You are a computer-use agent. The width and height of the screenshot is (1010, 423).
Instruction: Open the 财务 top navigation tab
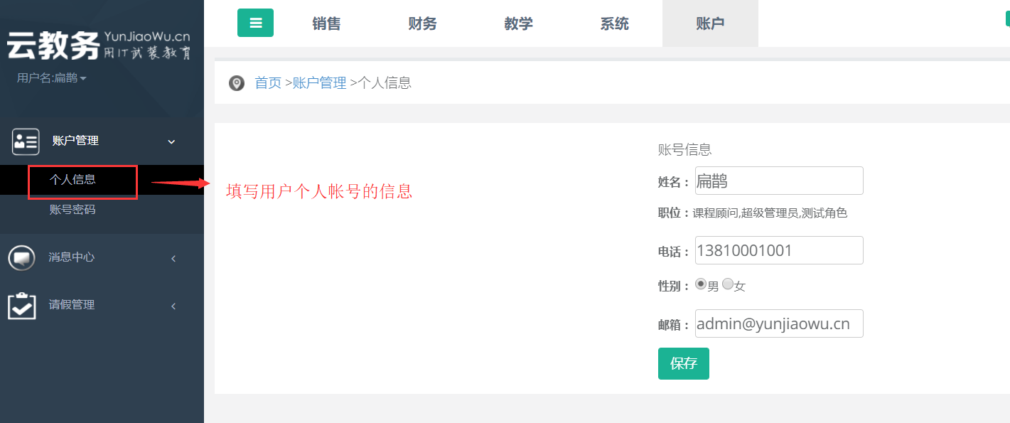pos(422,23)
